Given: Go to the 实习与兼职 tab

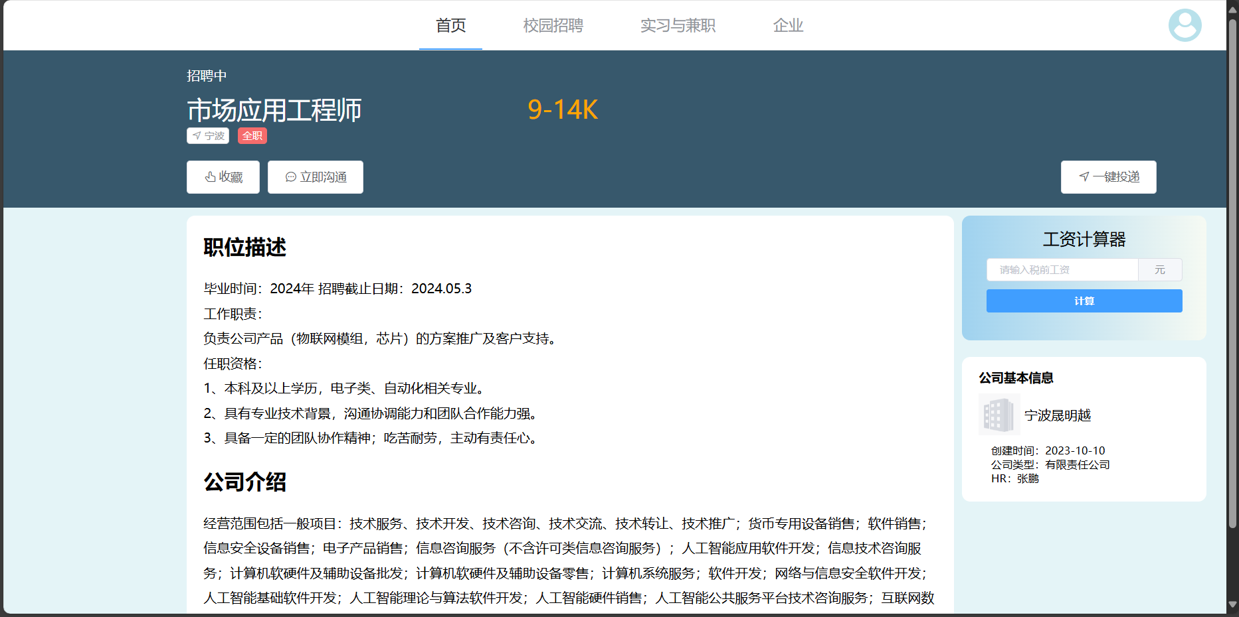Looking at the screenshot, I should point(678,25).
